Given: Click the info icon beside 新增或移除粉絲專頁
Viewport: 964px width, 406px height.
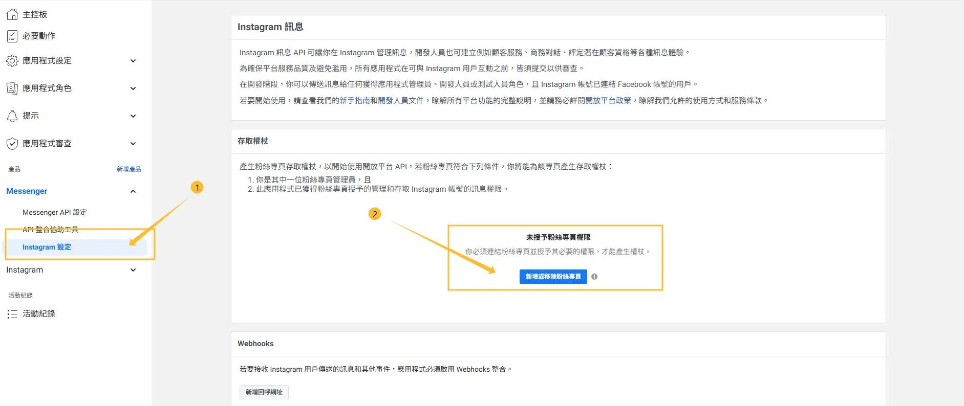Looking at the screenshot, I should click(594, 277).
